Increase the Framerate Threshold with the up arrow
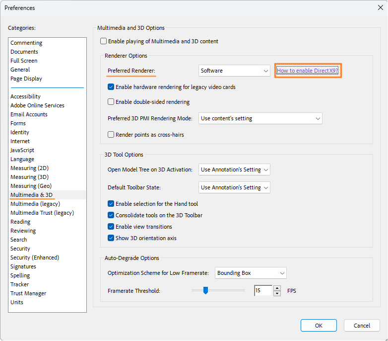This screenshot has width=388, height=341. [277, 288]
